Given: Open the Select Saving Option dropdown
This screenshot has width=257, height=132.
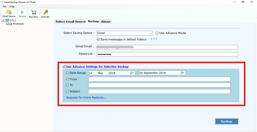Looking at the screenshot, I should click(x=124, y=33).
